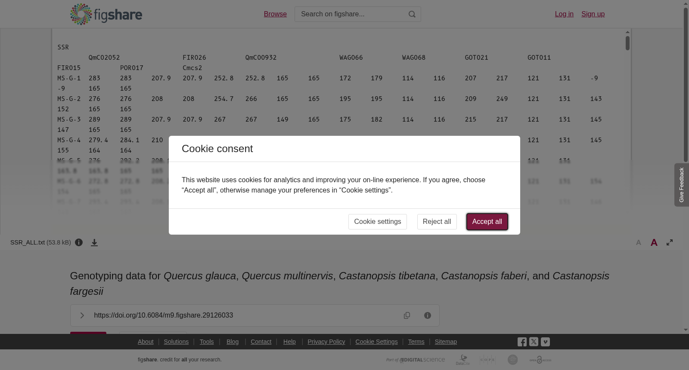Go to Log in page
Image resolution: width=689 pixels, height=370 pixels.
pos(564,14)
